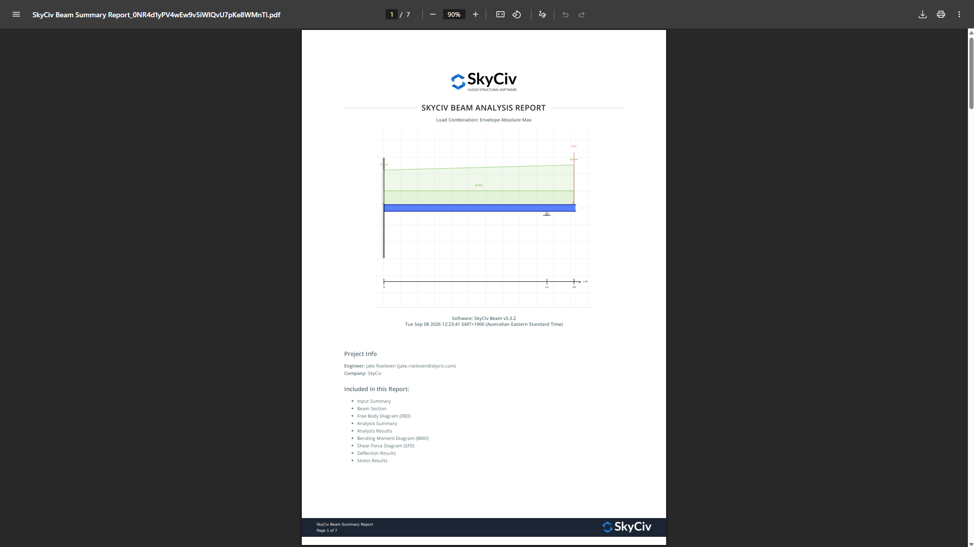Image resolution: width=974 pixels, height=547 pixels.
Task: Click the beam diagram image
Action: point(484,219)
